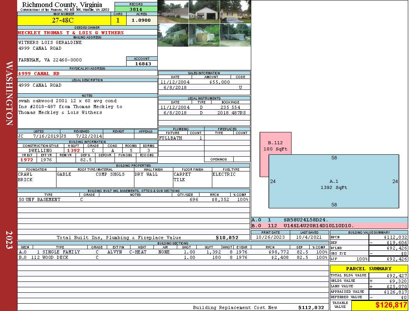Select the deeded owner name in red

71,33
